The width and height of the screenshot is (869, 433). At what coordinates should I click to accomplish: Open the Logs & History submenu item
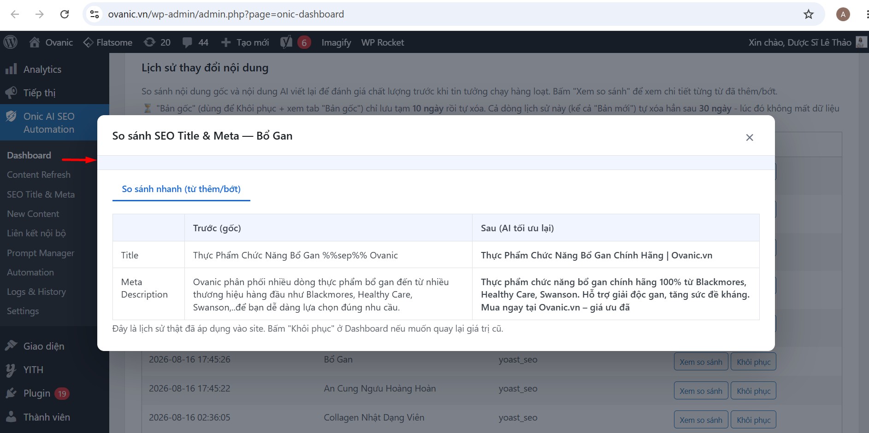36,292
